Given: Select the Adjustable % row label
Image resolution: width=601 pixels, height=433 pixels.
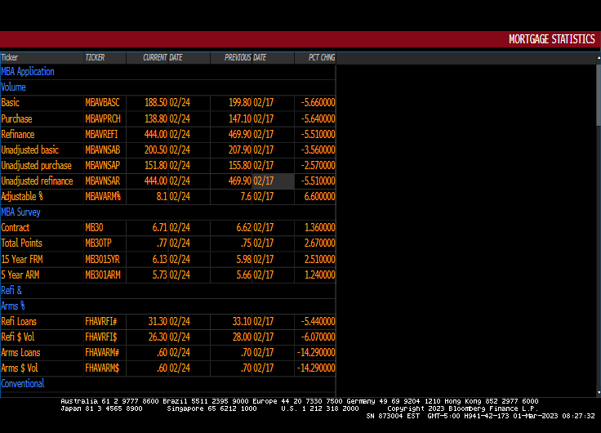Looking at the screenshot, I should click(x=22, y=197).
